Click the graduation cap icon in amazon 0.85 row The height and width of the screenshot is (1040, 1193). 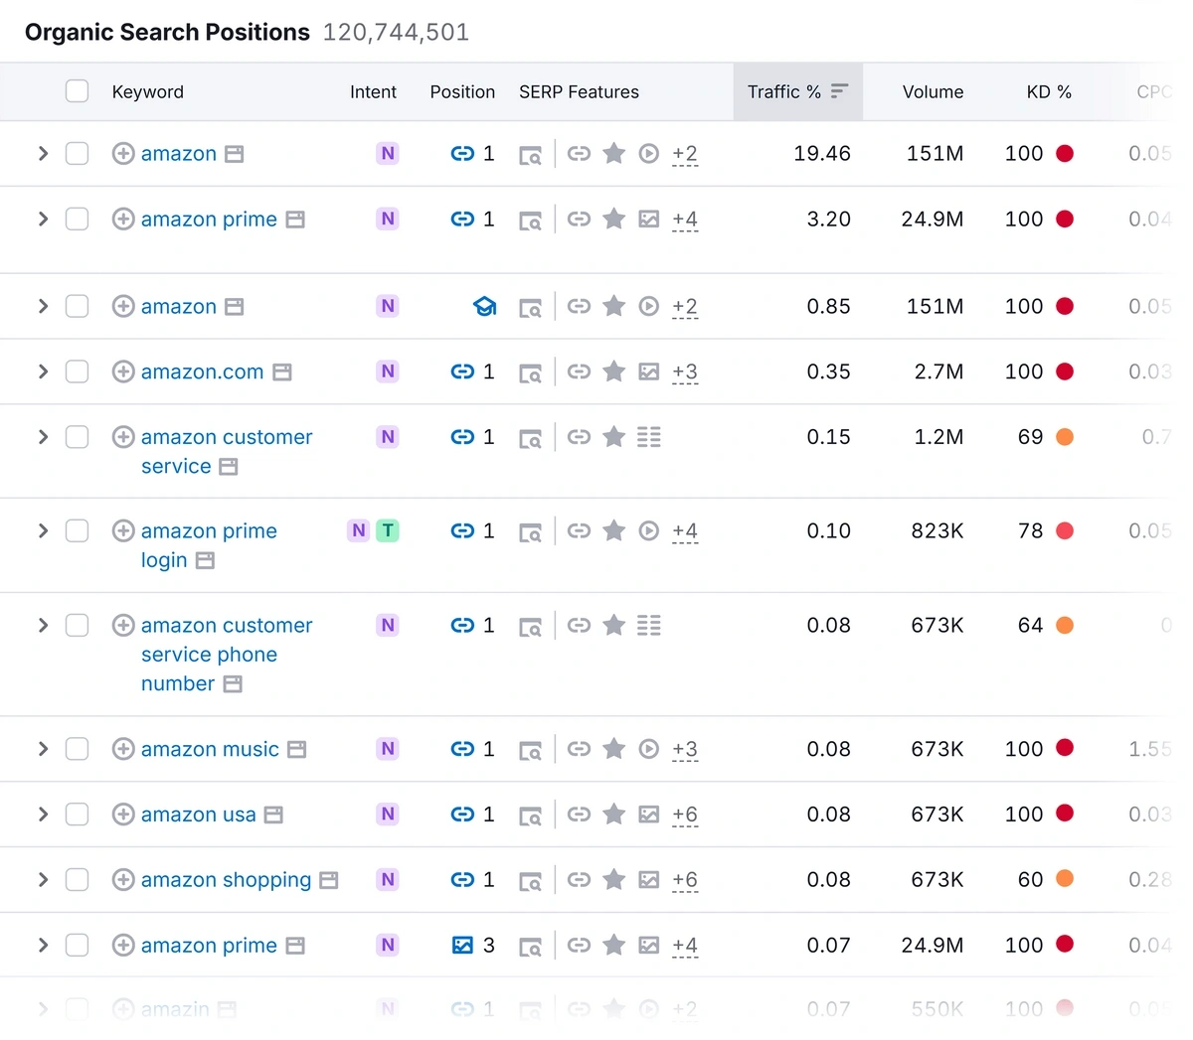coord(484,307)
